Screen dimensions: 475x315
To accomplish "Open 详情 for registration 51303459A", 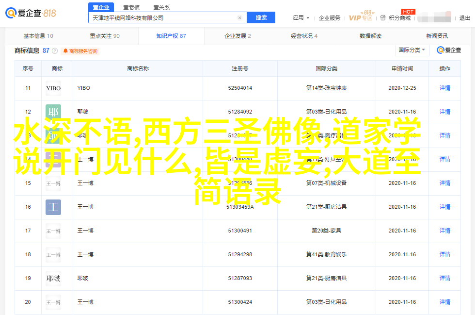I will tap(445, 207).
